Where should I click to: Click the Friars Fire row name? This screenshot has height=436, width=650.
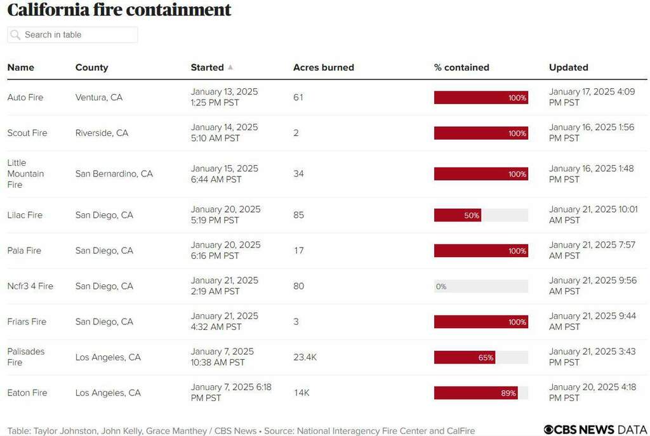[27, 322]
